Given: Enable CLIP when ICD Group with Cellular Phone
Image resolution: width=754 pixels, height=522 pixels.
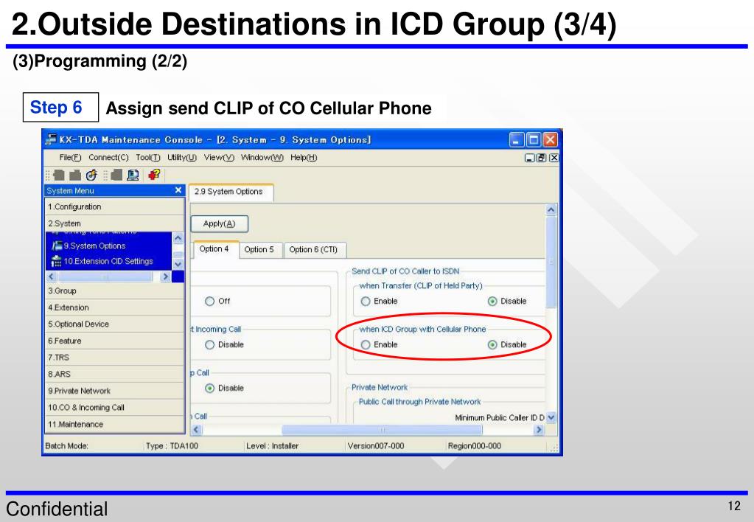Looking at the screenshot, I should click(x=366, y=344).
